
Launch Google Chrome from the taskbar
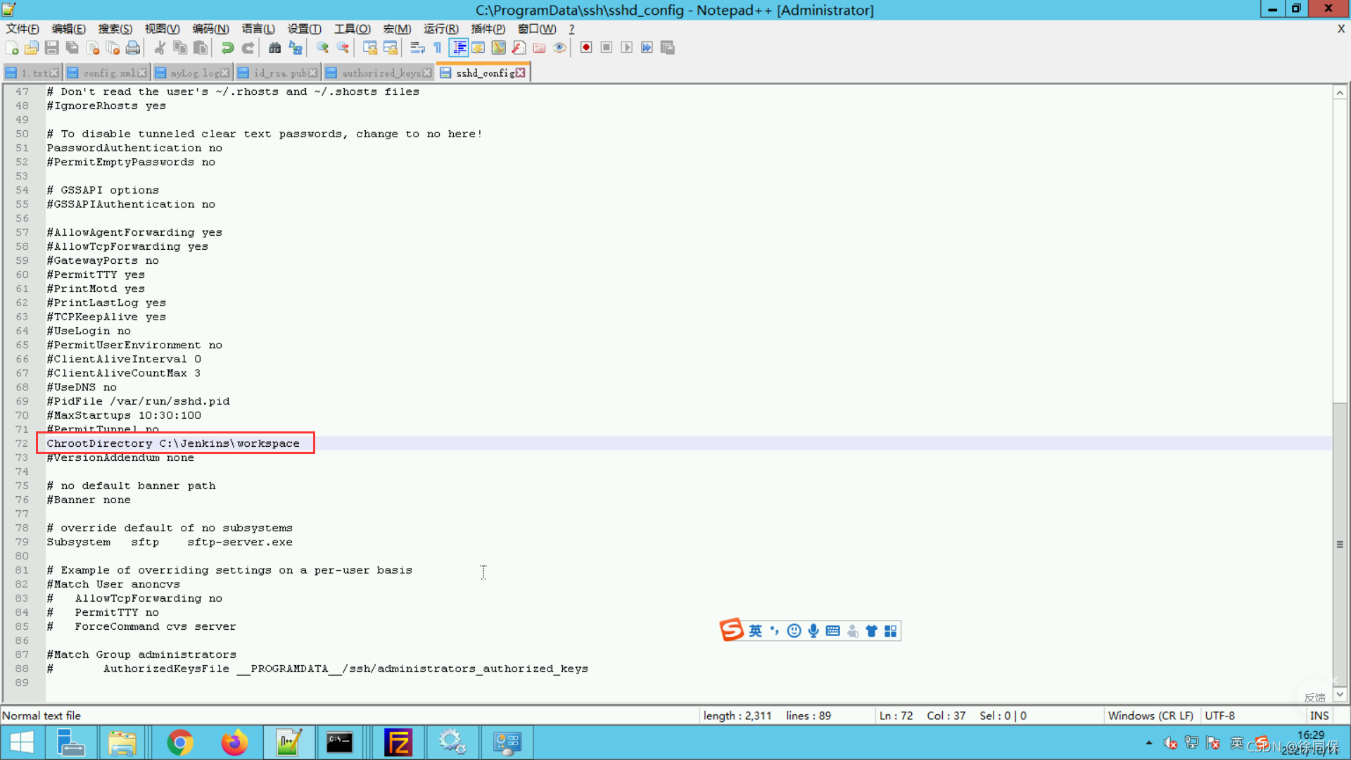[180, 742]
